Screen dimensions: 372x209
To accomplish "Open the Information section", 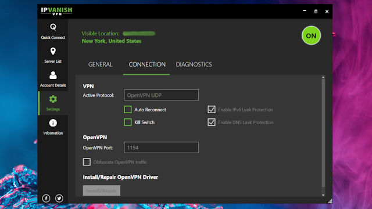I will pyautogui.click(x=53, y=127).
